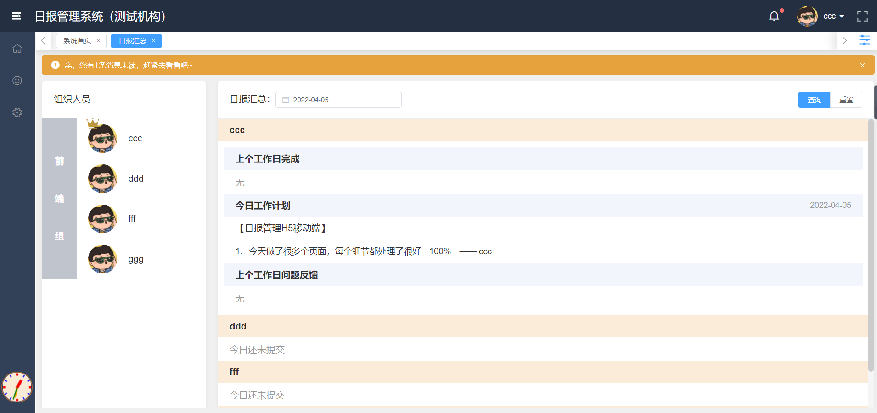877x413 pixels.
Task: Click the user avatar in header
Action: point(807,17)
